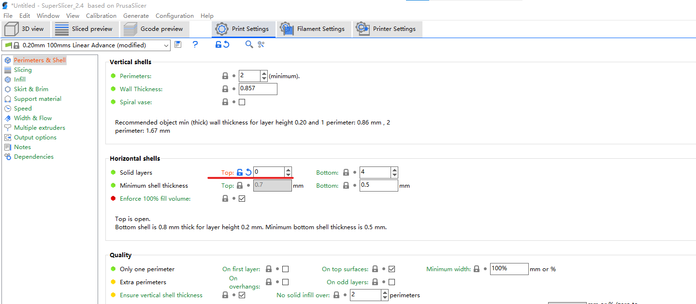Viewport: 696px width, 304px height.
Task: Open the print preset dropdown list
Action: coord(166,45)
